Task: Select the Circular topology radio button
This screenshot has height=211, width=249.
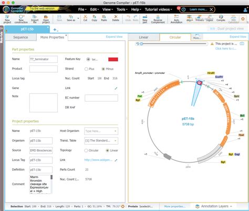Action: point(86,150)
